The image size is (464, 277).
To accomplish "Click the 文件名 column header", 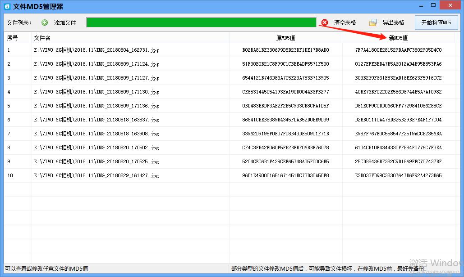I will coord(42,38).
